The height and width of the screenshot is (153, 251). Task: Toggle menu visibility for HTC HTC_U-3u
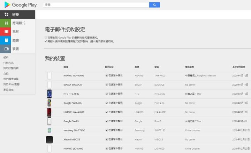tap(107, 94)
